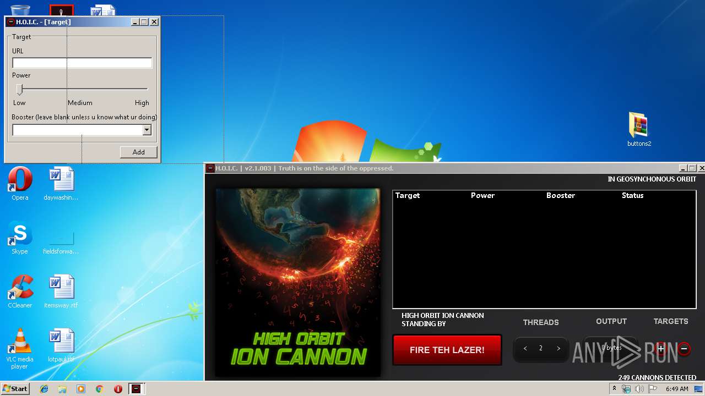Click inside the Booster text field
Image resolution: width=705 pixels, height=396 pixels.
point(77,130)
